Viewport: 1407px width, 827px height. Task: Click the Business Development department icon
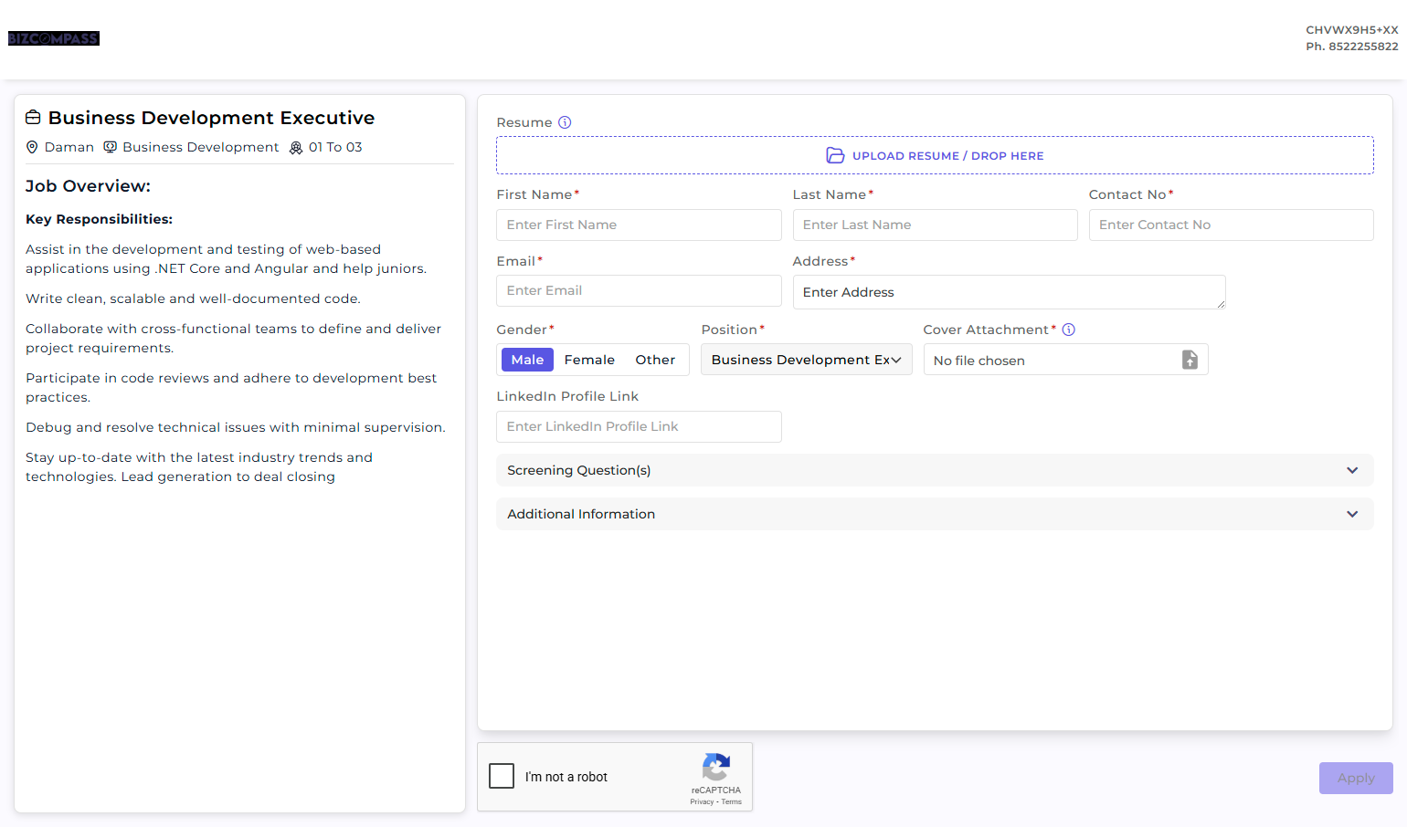tap(110, 147)
